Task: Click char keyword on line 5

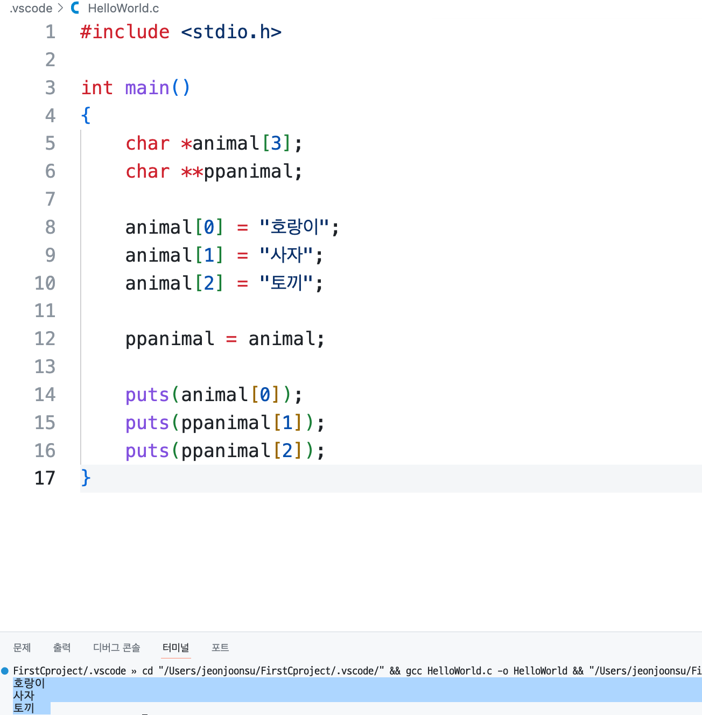Action: pos(147,143)
